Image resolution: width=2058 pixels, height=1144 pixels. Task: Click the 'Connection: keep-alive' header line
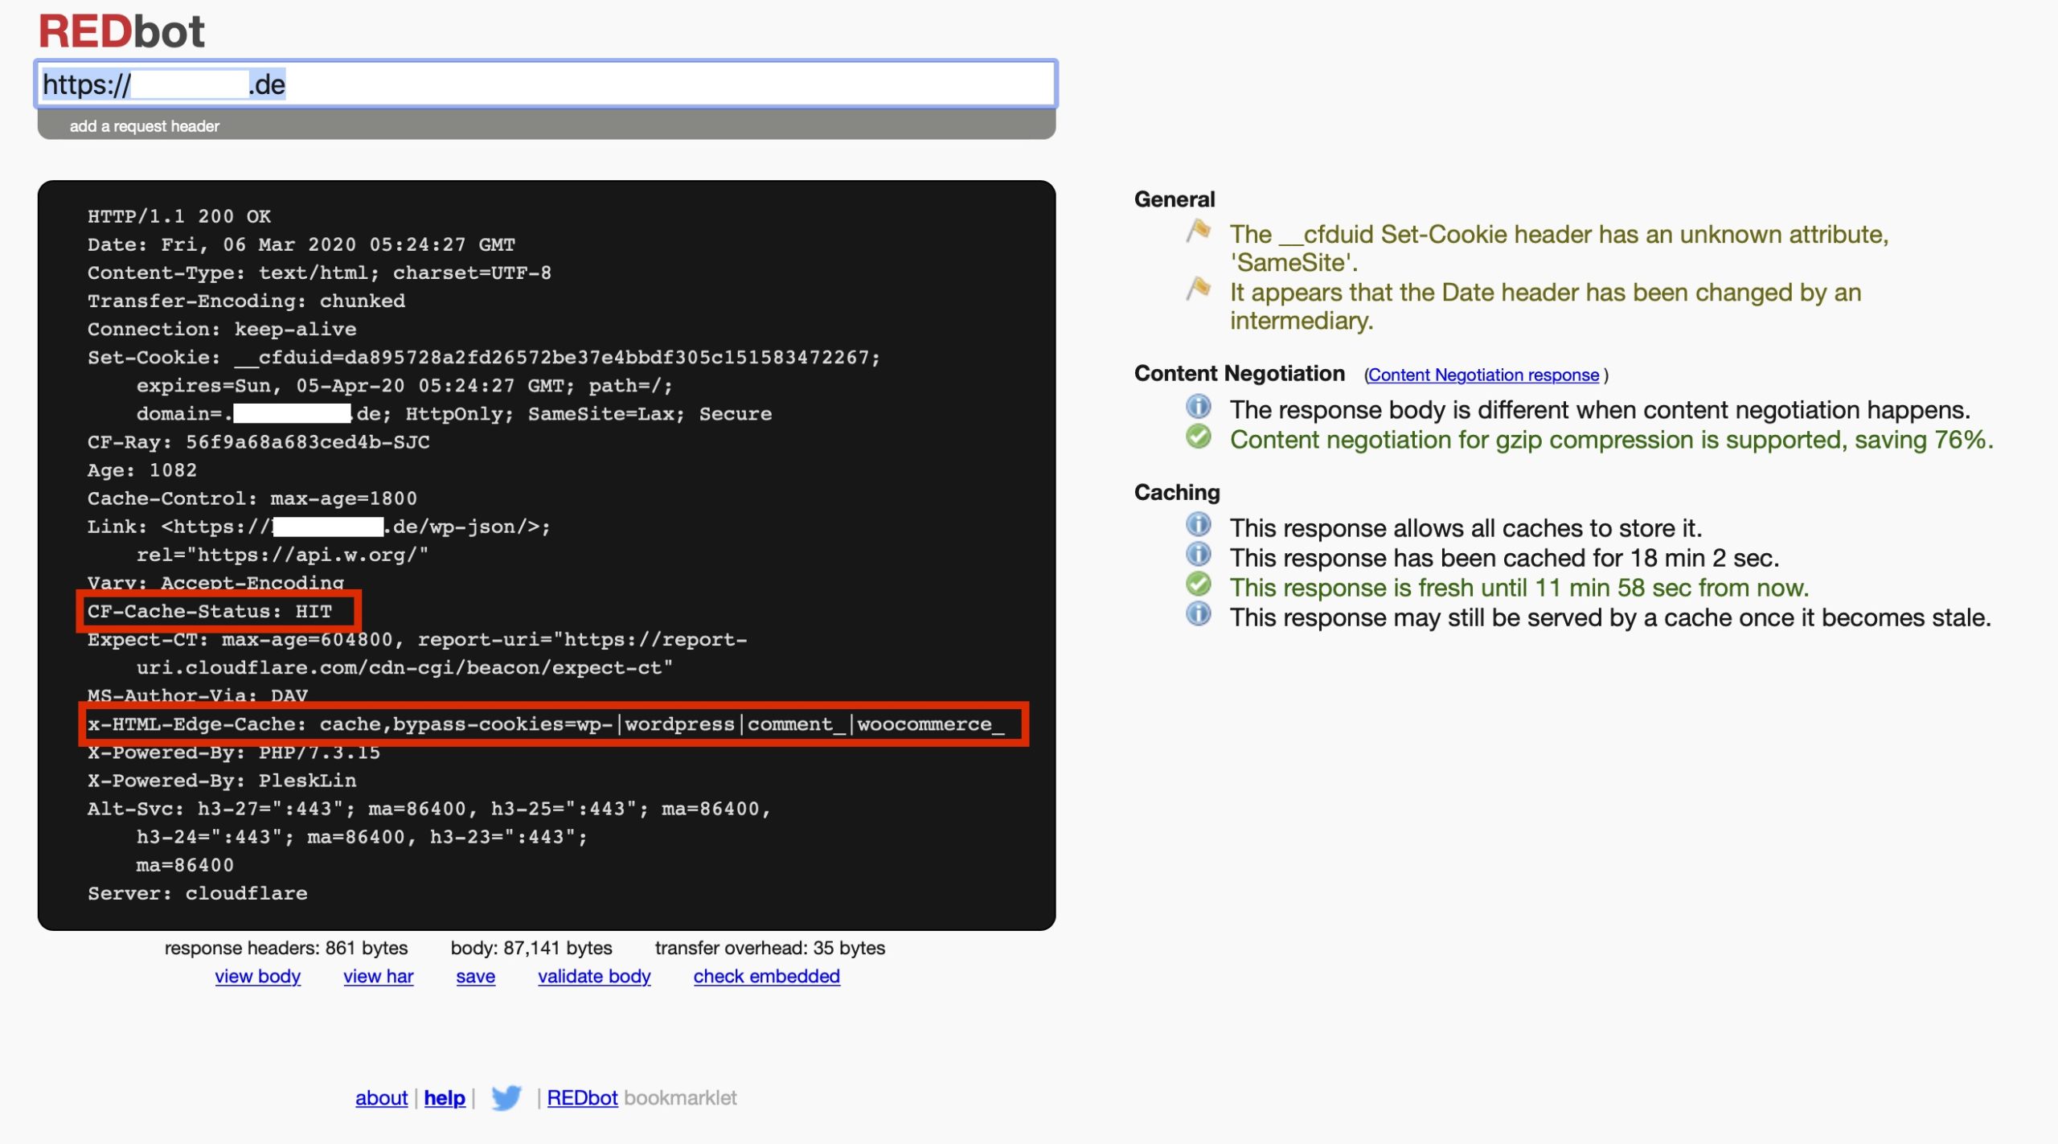click(222, 329)
